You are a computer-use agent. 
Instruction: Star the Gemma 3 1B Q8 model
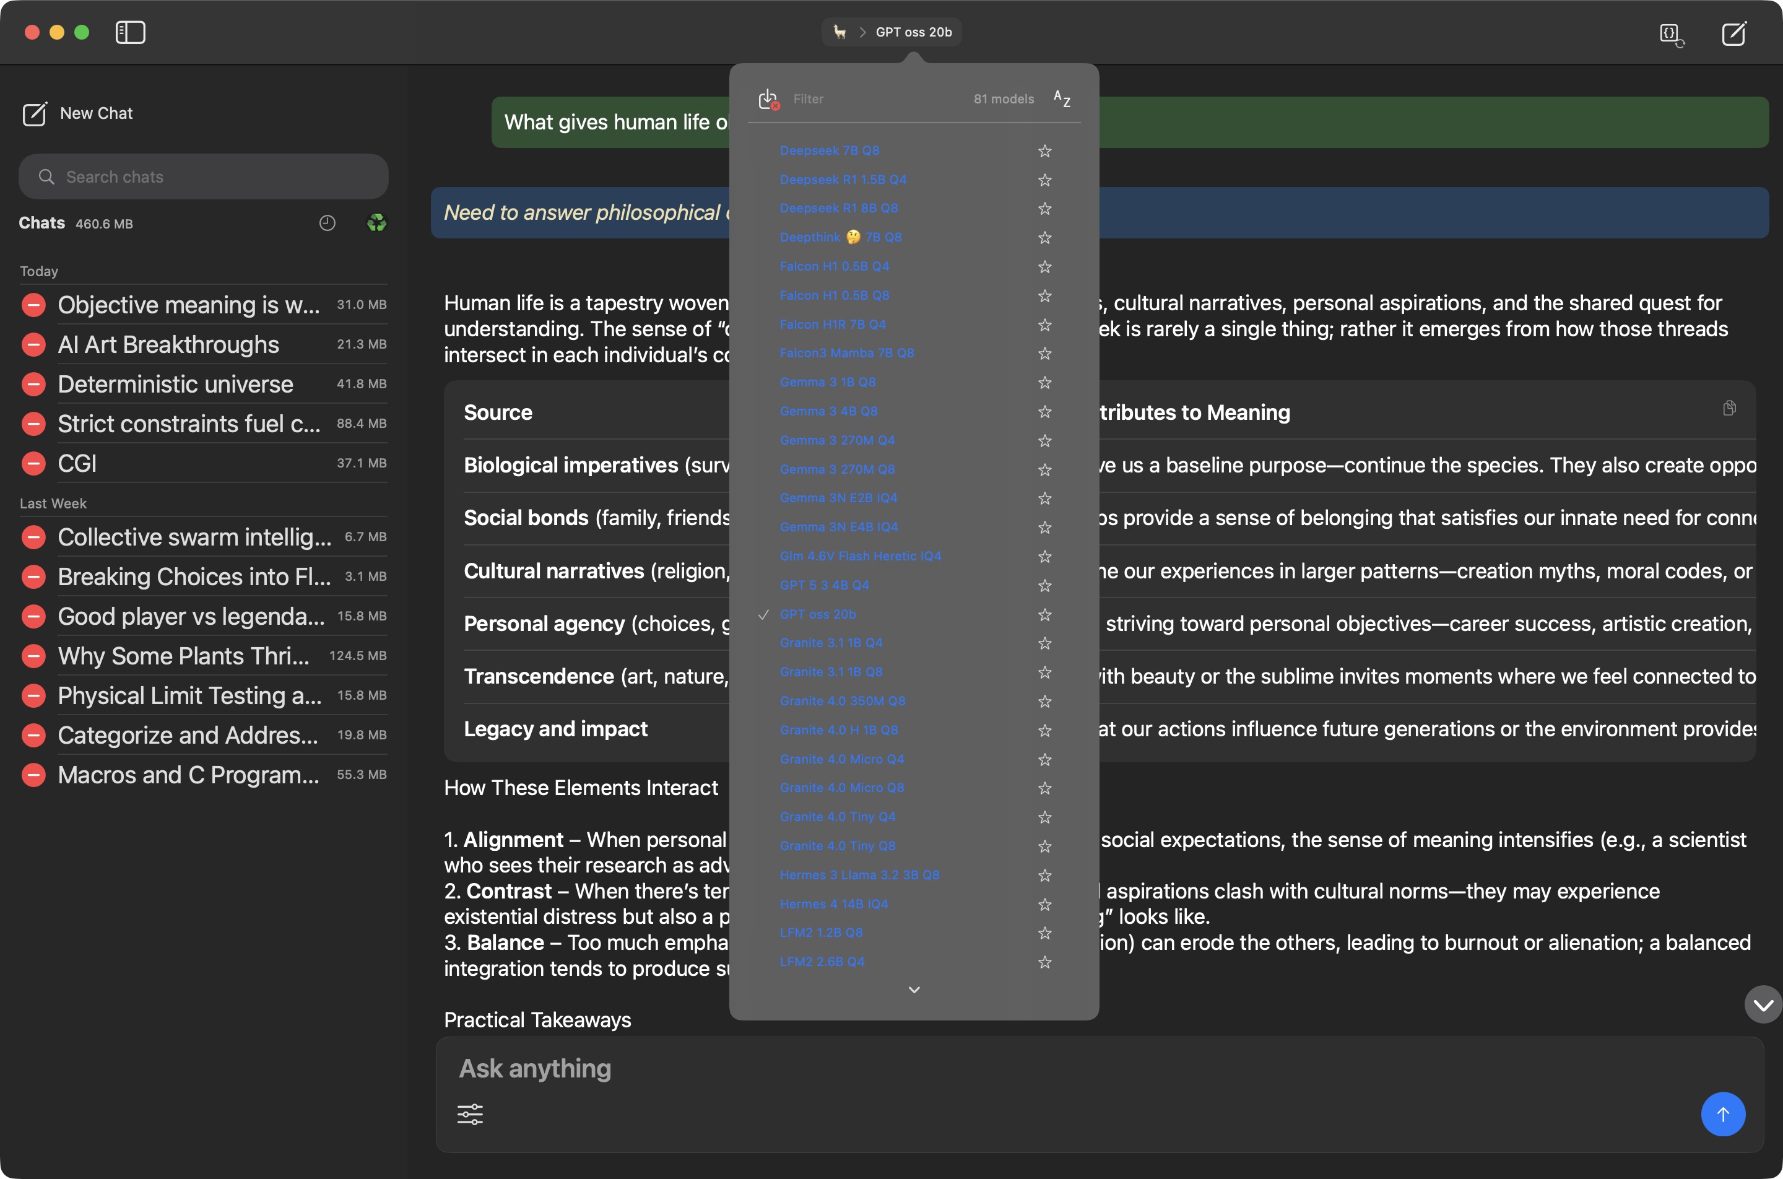click(x=1045, y=383)
